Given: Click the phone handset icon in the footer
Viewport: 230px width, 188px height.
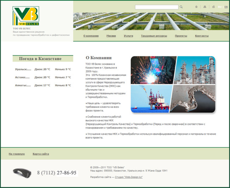Looking at the screenshot, I should 22,172.
